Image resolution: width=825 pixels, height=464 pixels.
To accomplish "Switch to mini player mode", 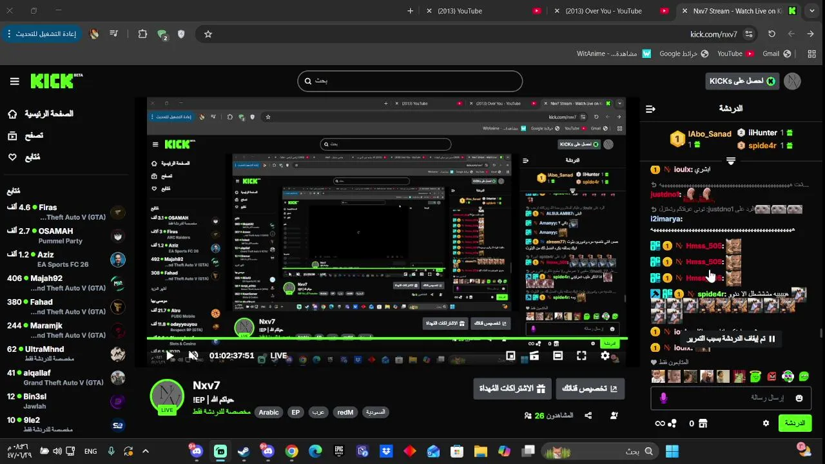I will (x=510, y=355).
